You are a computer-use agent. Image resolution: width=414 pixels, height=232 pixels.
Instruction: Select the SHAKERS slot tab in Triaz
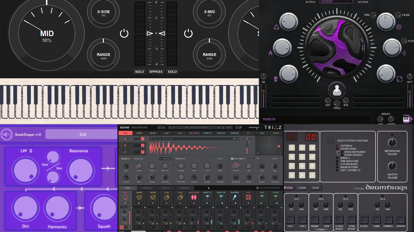click(x=235, y=133)
